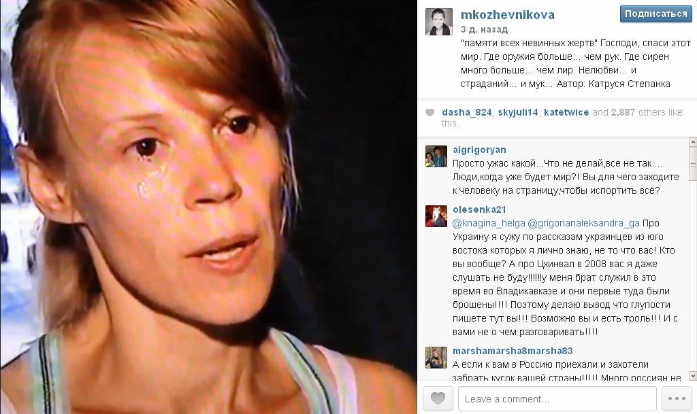
Task: Click the Подписаться follow button
Action: [655, 14]
